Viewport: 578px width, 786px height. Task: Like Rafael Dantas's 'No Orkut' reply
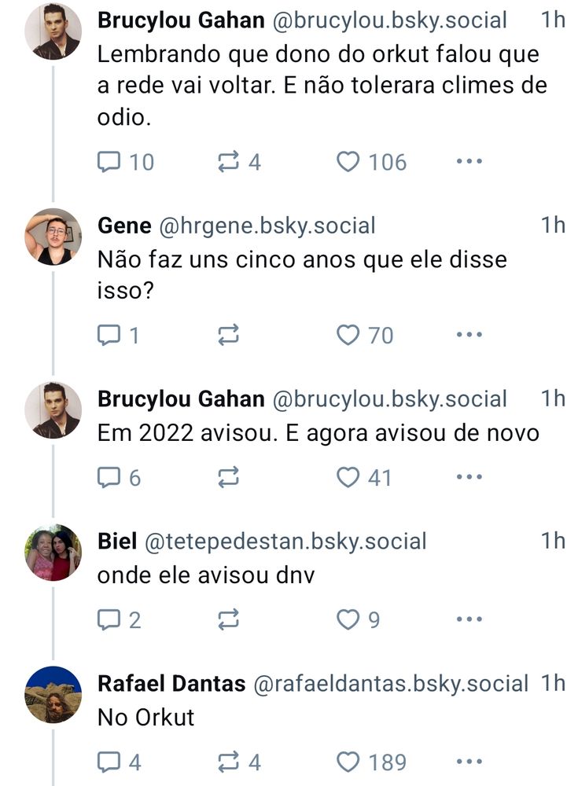(348, 762)
